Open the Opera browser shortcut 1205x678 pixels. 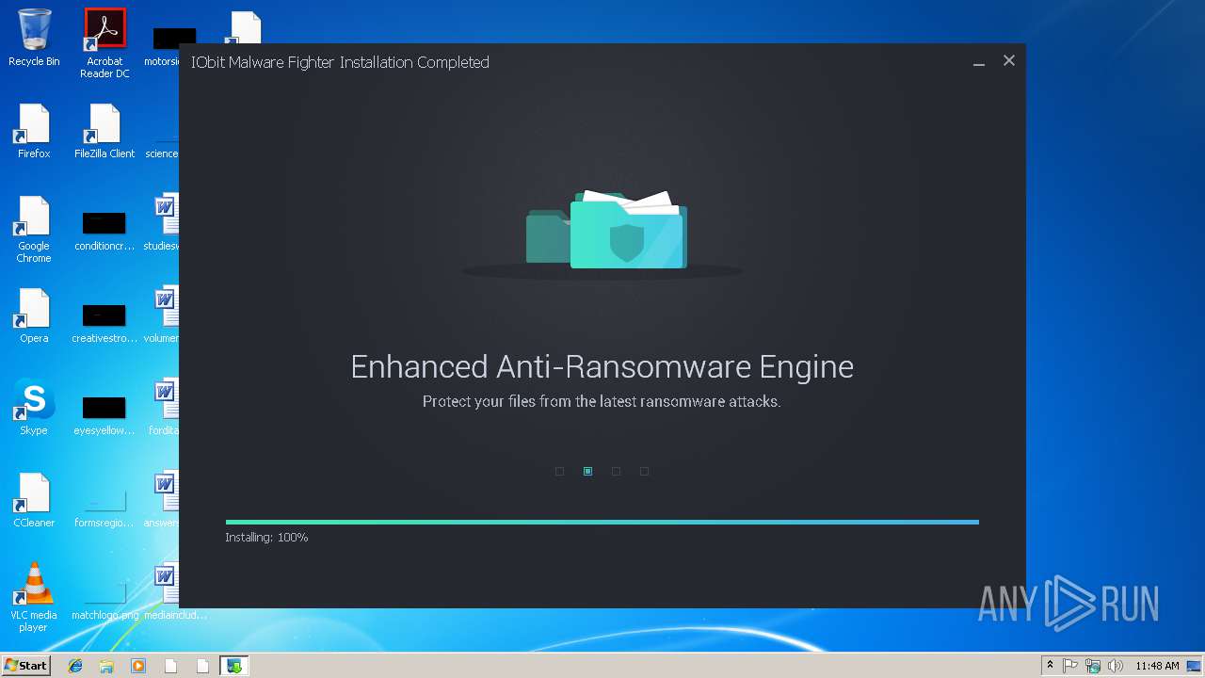pyautogui.click(x=34, y=315)
